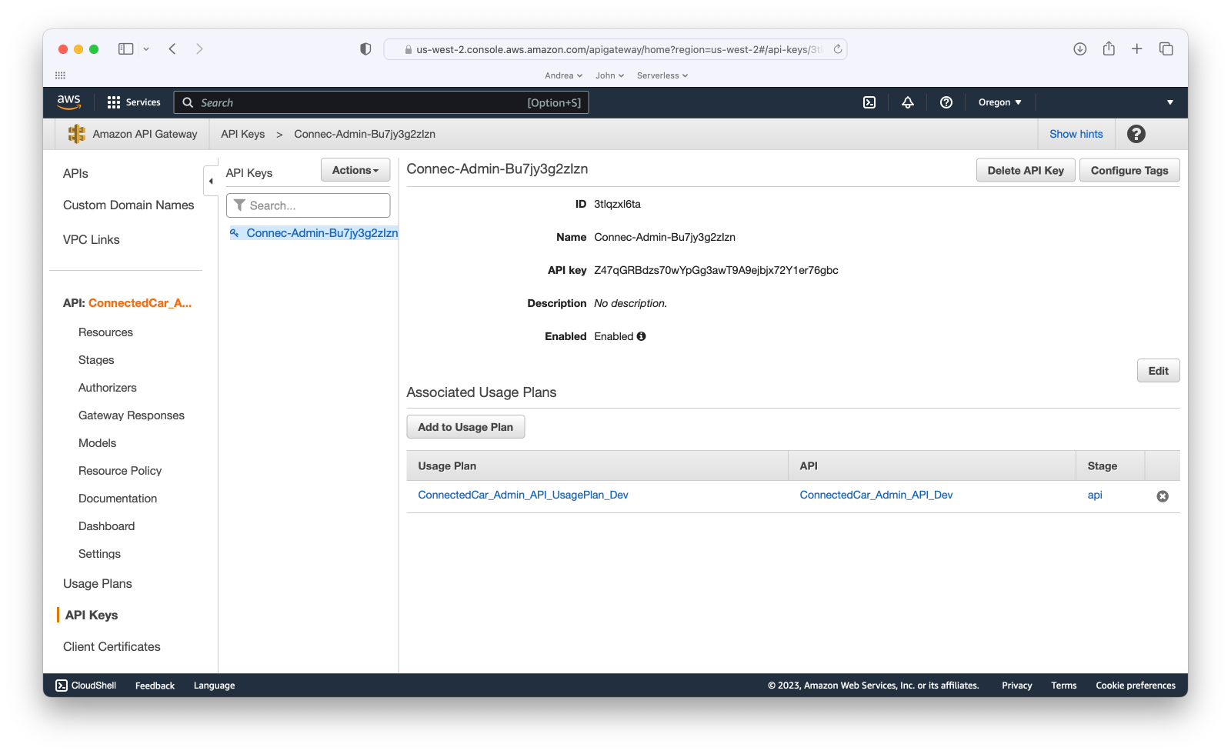This screenshot has height=754, width=1231.
Task: Open ConnectedCar_Admin_API_UsagePlan_Dev link
Action: (x=523, y=495)
